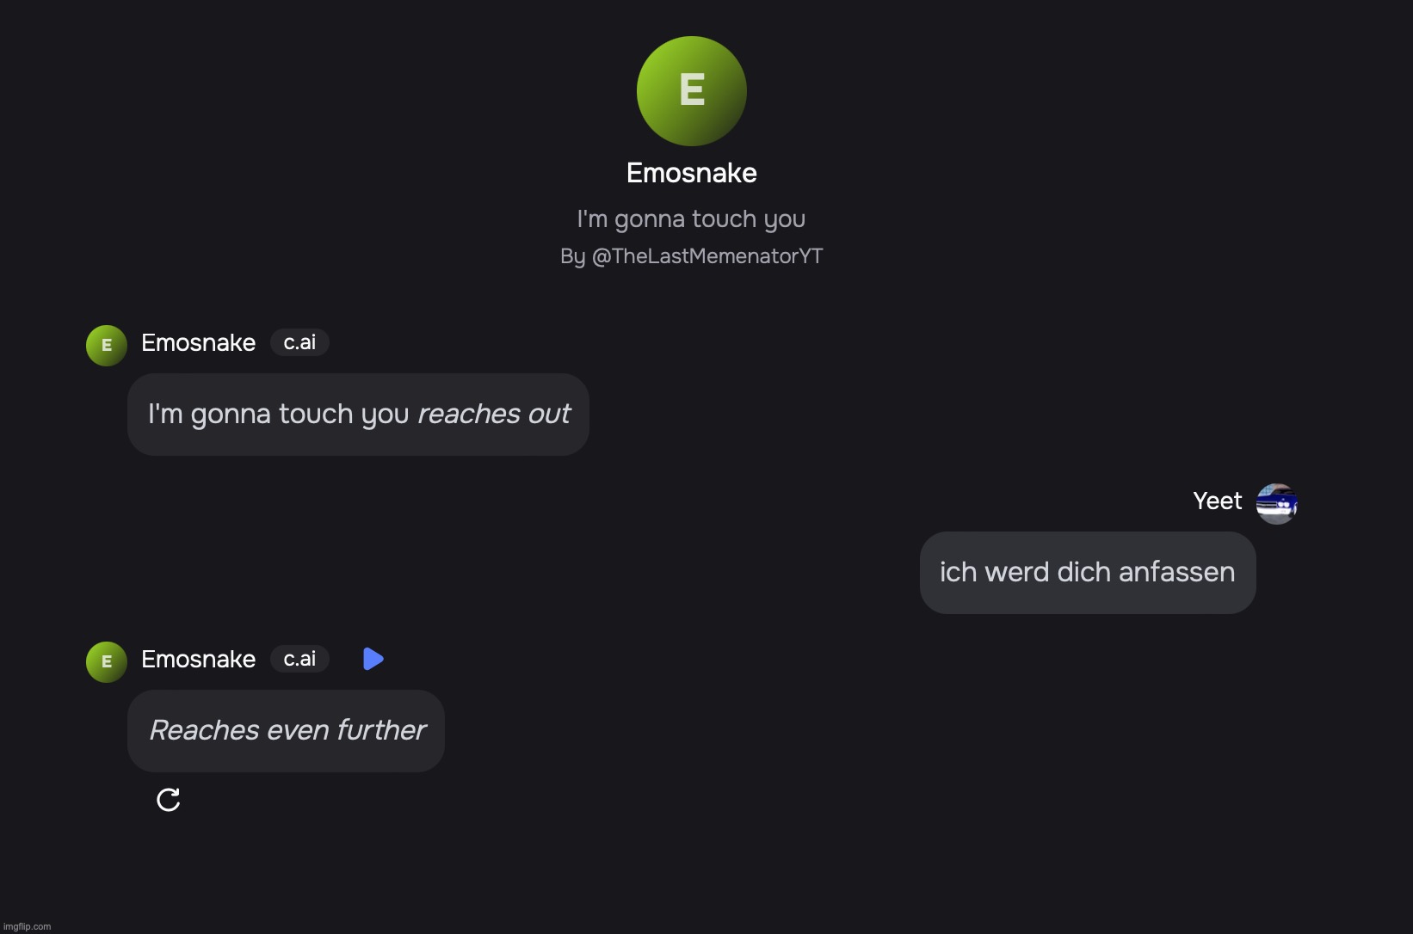This screenshot has width=1413, height=934.
Task: Select the "ich werd dich anfassen" message bubble
Action: click(1087, 573)
